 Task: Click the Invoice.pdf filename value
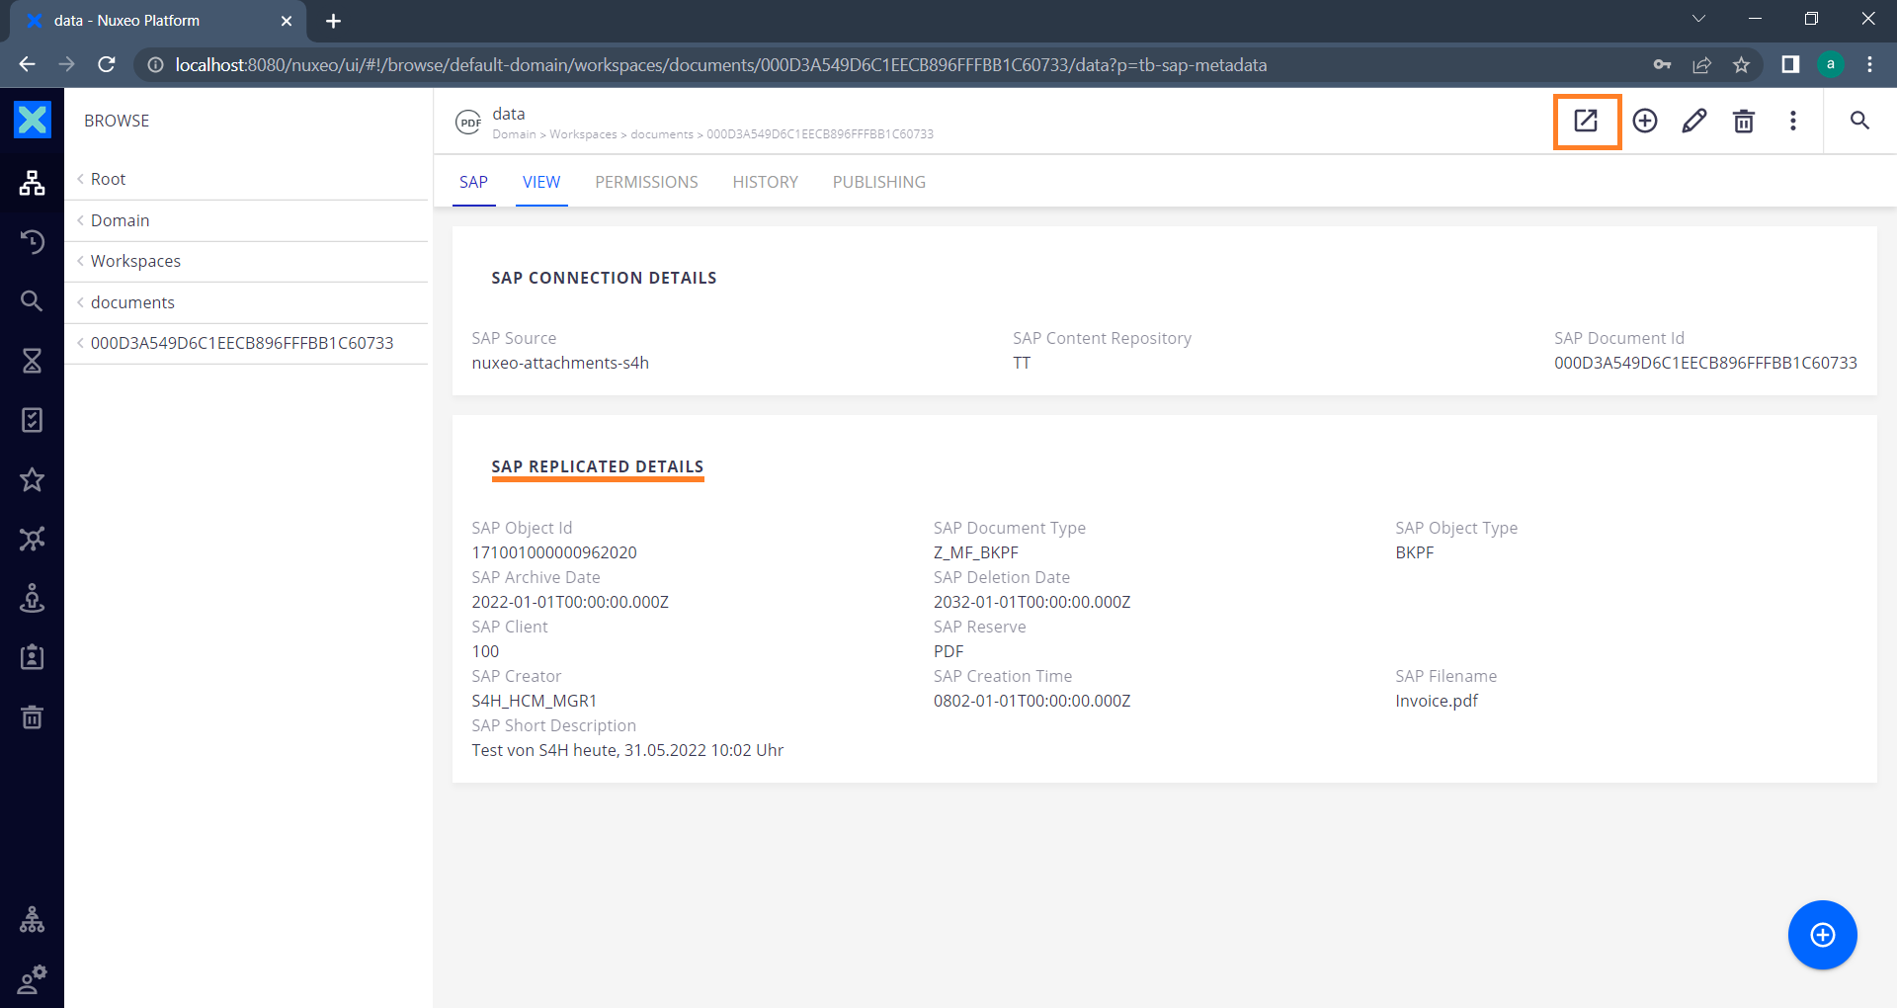point(1437,701)
